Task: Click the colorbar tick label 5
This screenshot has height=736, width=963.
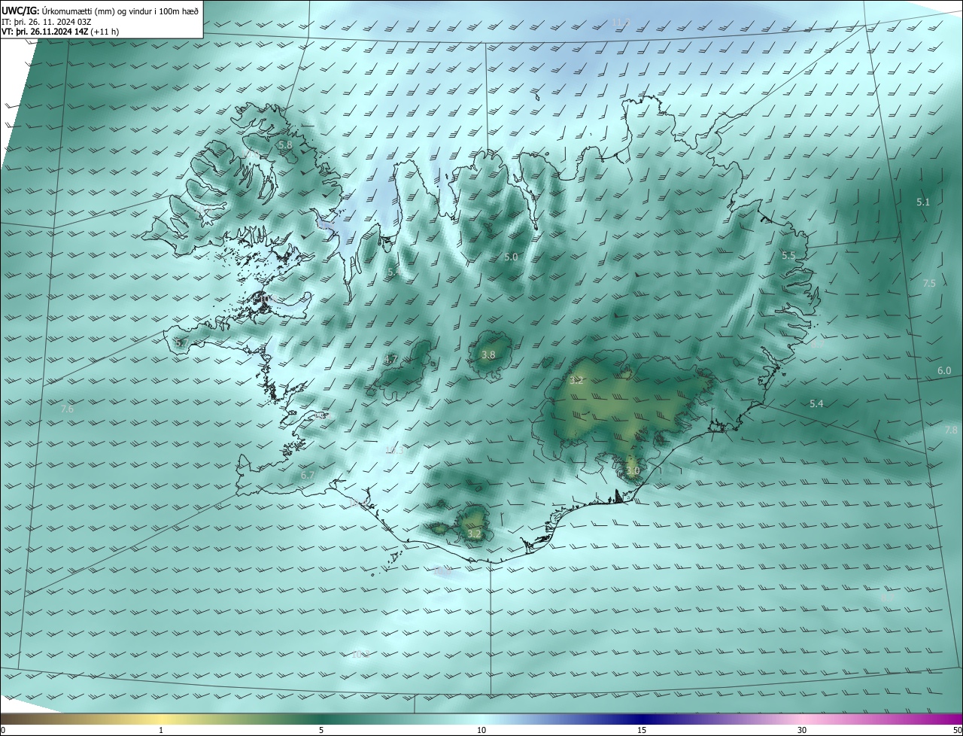Action: (321, 730)
